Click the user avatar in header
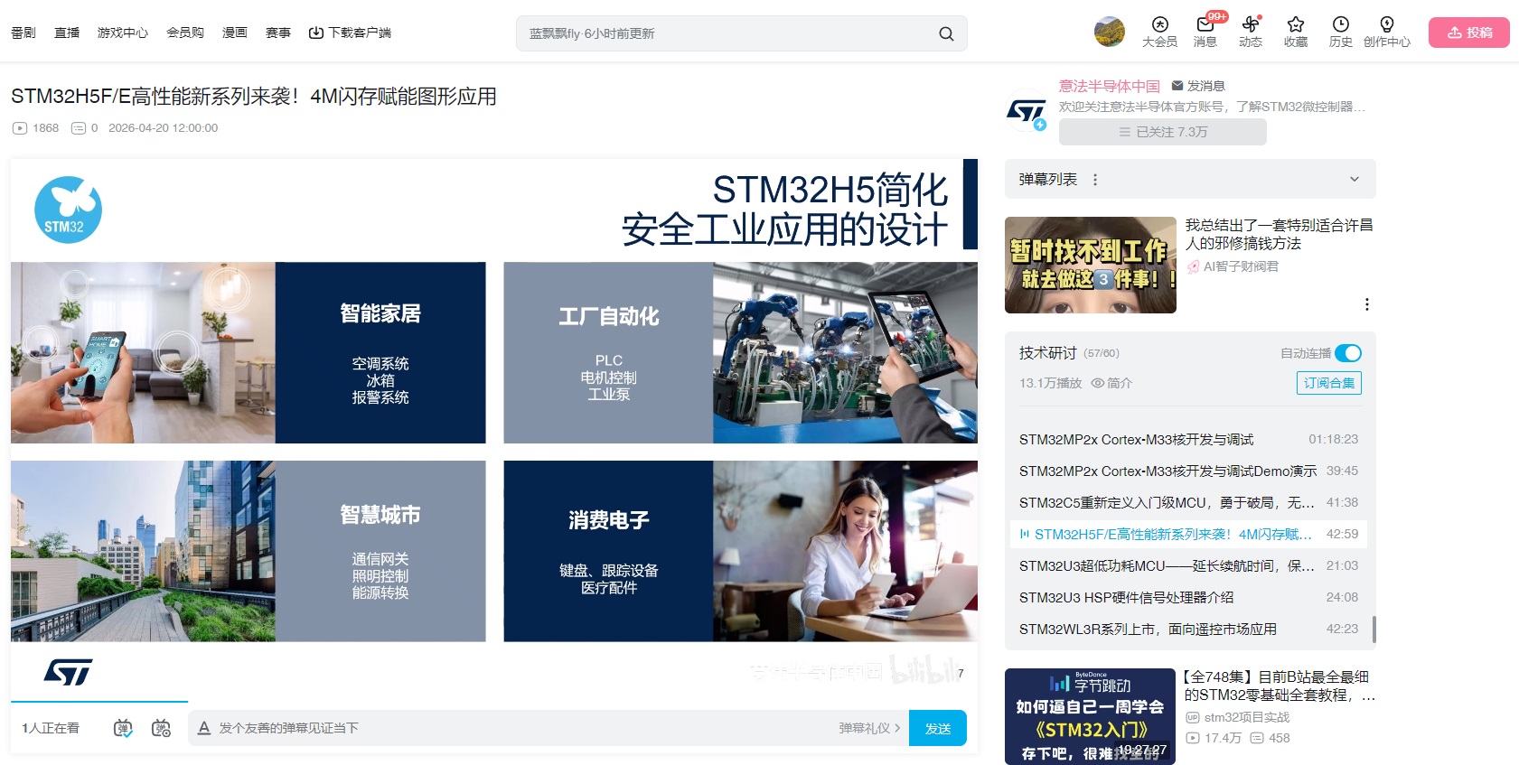Viewport: 1519px width, 765px height. coord(1110,32)
